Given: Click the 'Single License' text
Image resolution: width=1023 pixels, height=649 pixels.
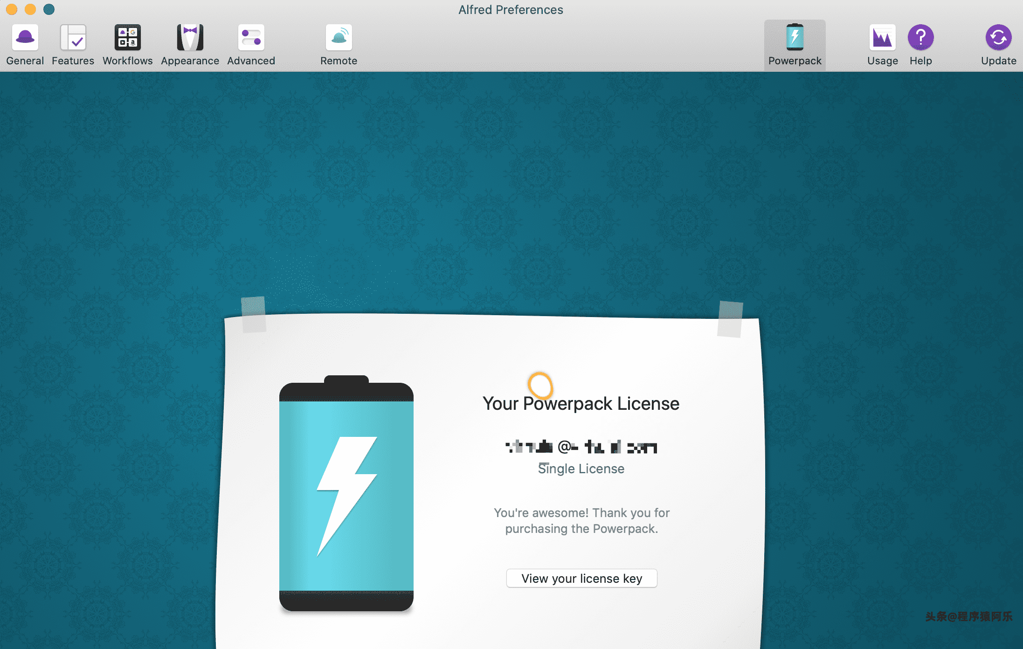Looking at the screenshot, I should 581,469.
